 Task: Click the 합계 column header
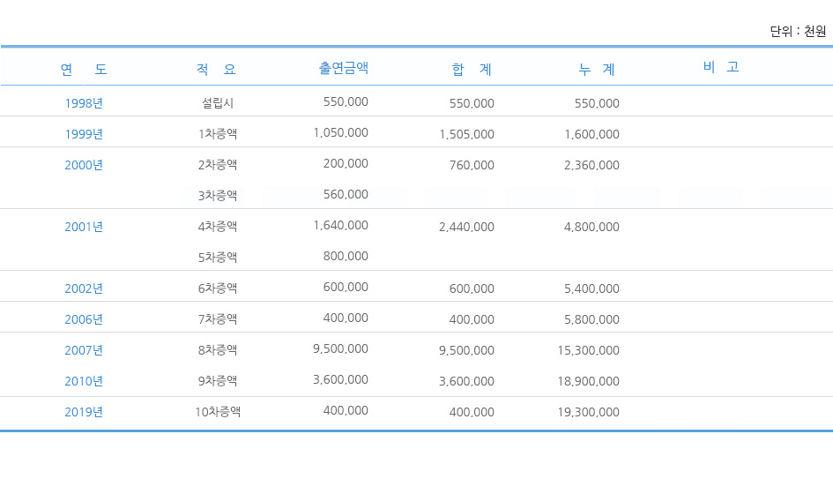click(x=472, y=69)
